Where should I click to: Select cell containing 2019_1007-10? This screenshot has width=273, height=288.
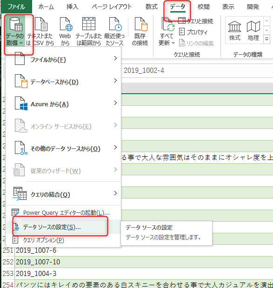[x=144, y=262]
